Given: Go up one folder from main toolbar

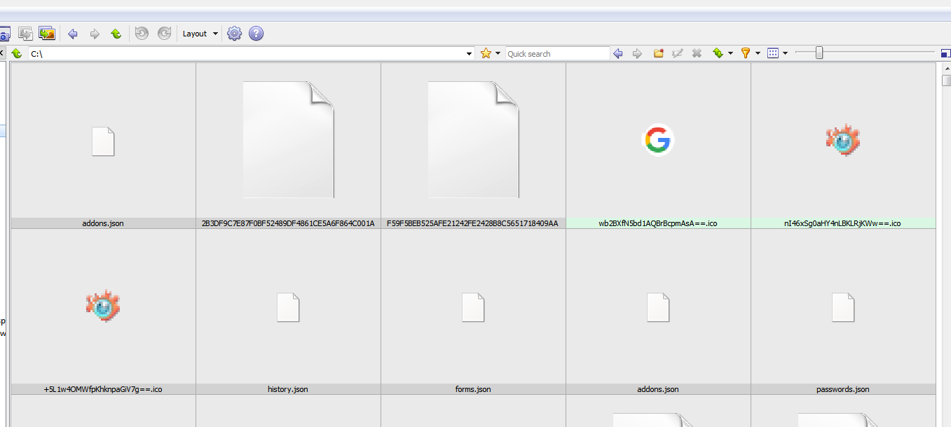Looking at the screenshot, I should pyautogui.click(x=116, y=34).
